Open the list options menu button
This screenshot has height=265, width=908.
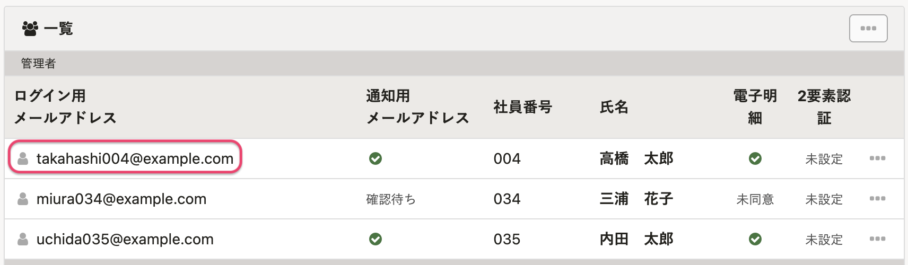coord(868,28)
